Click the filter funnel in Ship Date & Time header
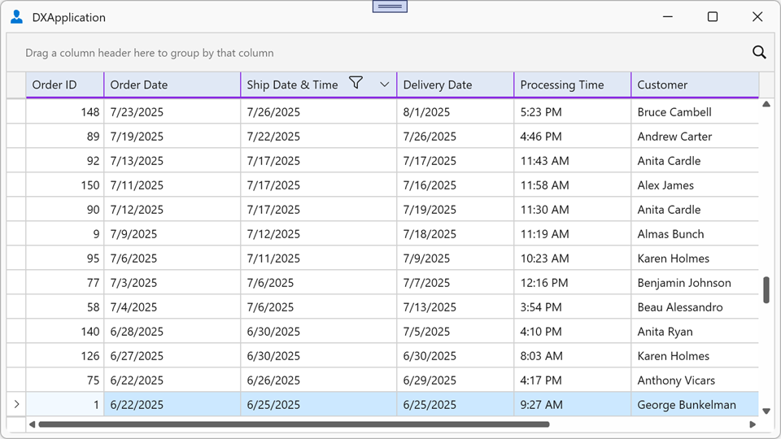Screen dimensions: 781x439 [x=356, y=83]
